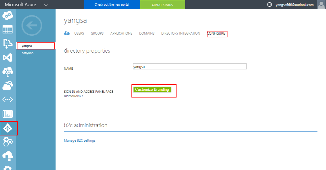Click the CREDIT STATUS button
Image resolution: width=326 pixels, height=170 pixels.
pos(162,4)
